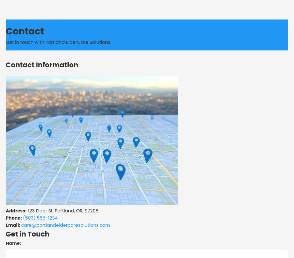This screenshot has height=258, width=294.
Task: Click the "Get in Touch" heading
Action: pyautogui.click(x=28, y=234)
